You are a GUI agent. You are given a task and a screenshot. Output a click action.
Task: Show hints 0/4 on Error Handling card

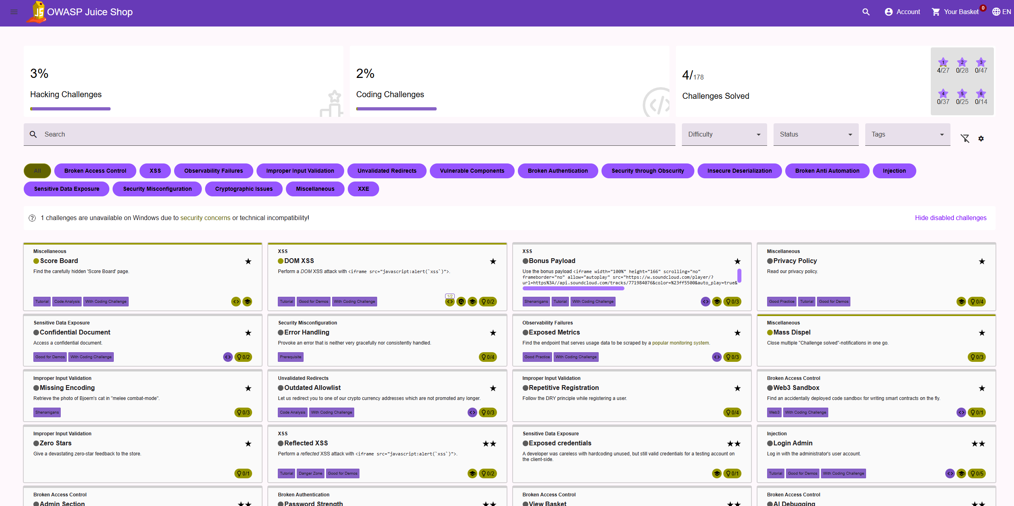(x=488, y=357)
